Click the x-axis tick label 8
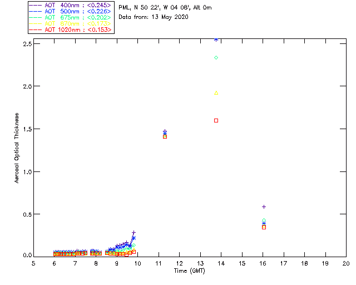 coord(96,263)
